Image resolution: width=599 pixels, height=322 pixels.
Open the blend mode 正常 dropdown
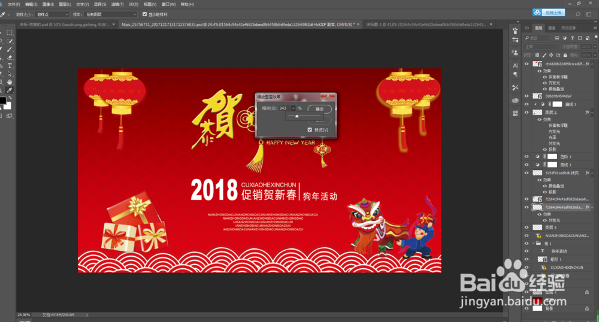tap(541, 47)
